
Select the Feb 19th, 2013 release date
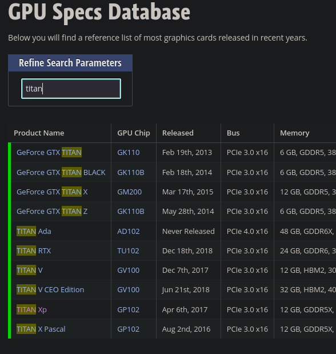click(x=187, y=152)
